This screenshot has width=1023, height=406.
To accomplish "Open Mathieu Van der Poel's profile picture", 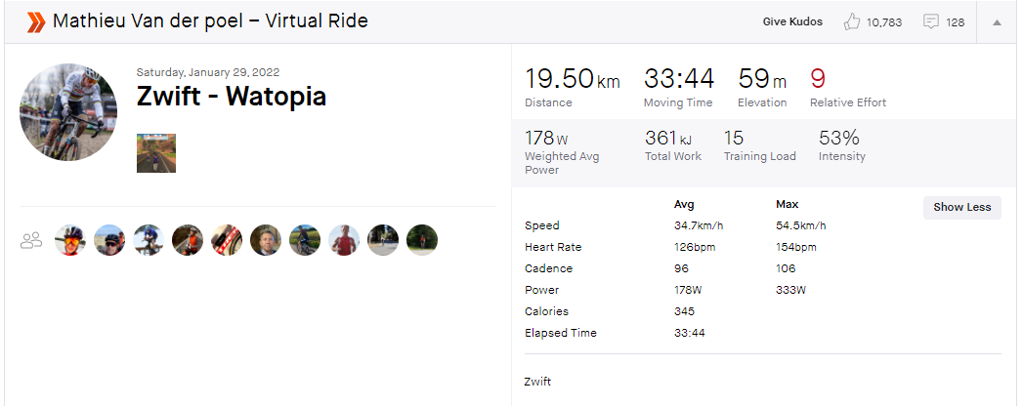I will (x=68, y=111).
